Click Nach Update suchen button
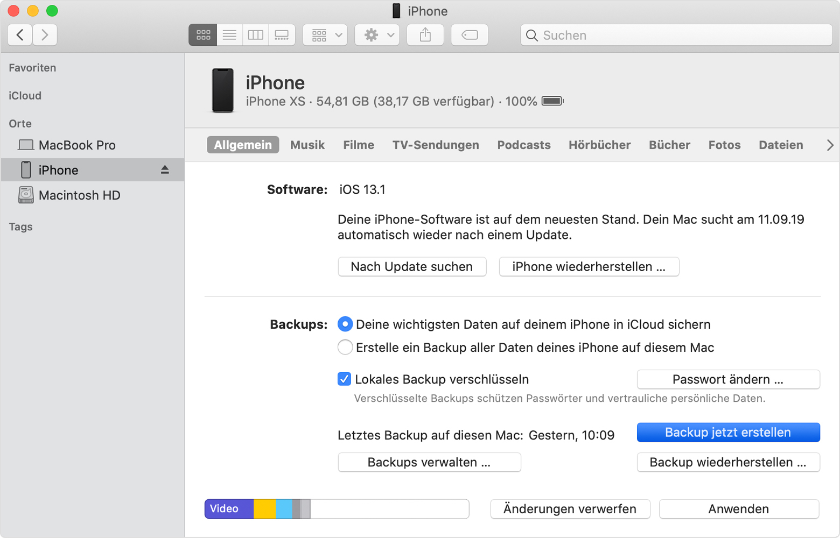Image resolution: width=840 pixels, height=538 pixels. click(x=412, y=267)
